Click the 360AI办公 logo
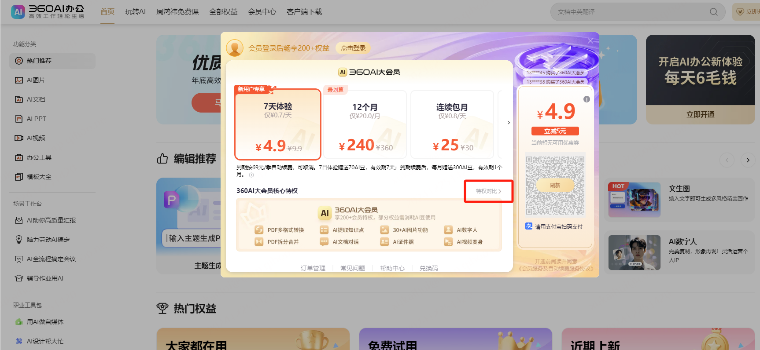The image size is (760, 350). click(48, 12)
